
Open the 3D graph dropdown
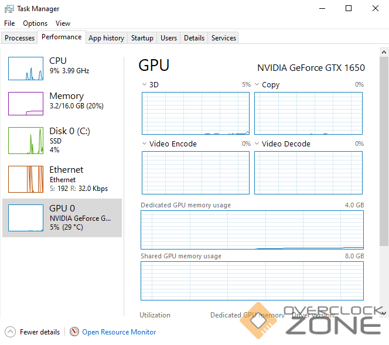click(145, 84)
